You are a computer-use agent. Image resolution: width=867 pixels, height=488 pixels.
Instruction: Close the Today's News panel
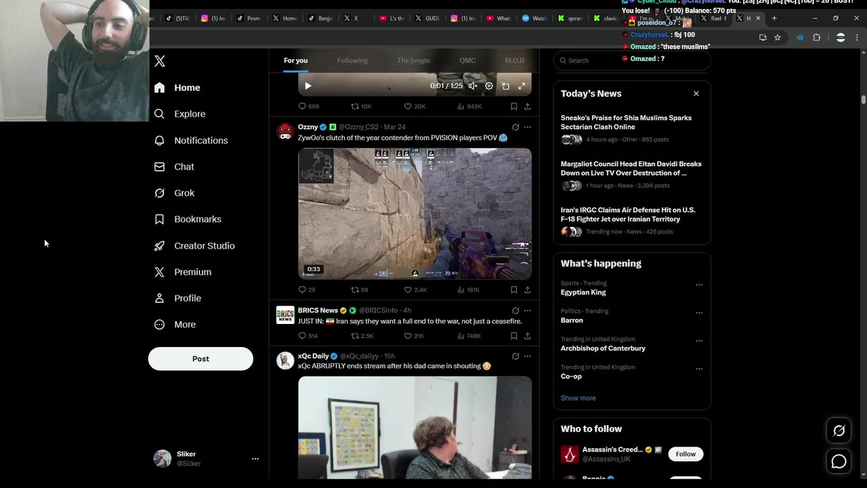pyautogui.click(x=696, y=94)
